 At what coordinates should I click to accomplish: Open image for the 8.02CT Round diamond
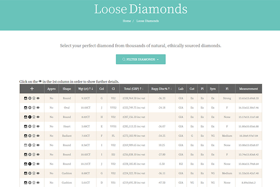click(x=26, y=117)
